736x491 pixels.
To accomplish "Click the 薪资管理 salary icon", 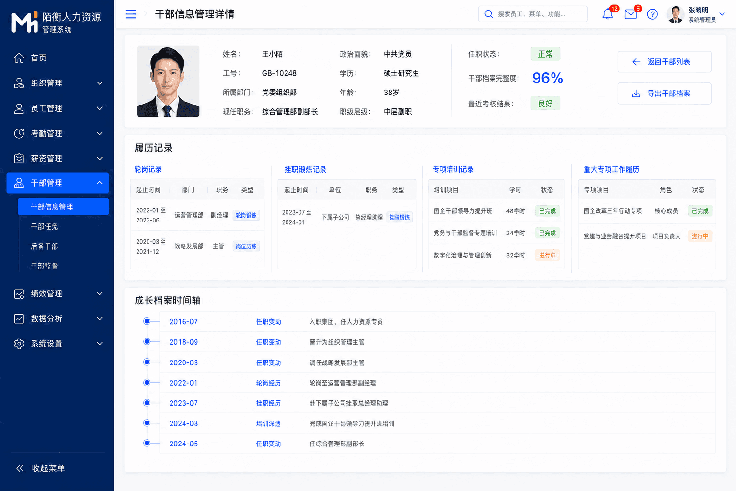I will [19, 158].
